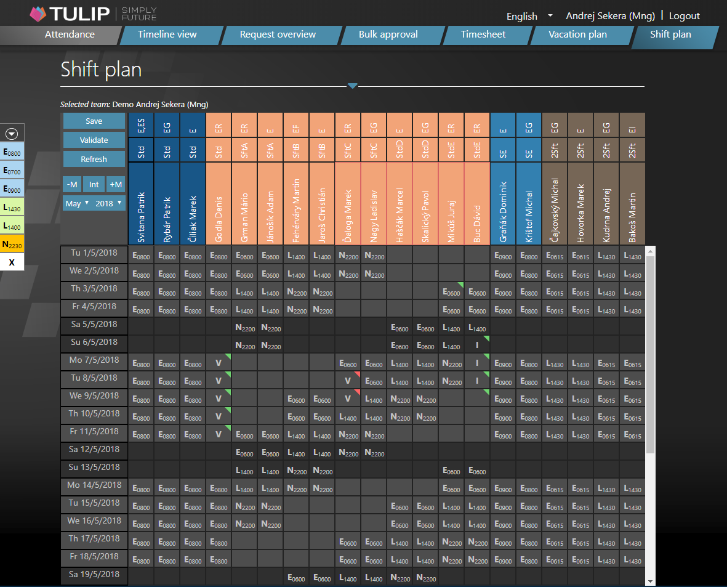Screen dimensions: 727x587
Task: Click the Refresh button
Action: tap(94, 159)
